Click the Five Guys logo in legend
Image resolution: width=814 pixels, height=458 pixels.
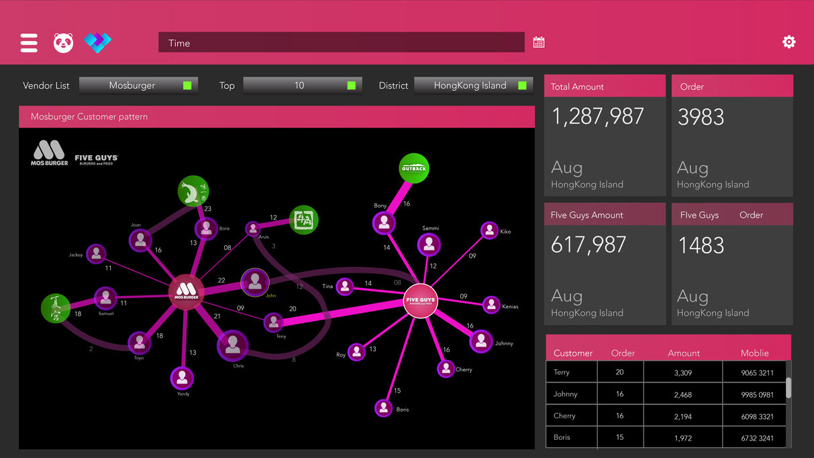96,160
